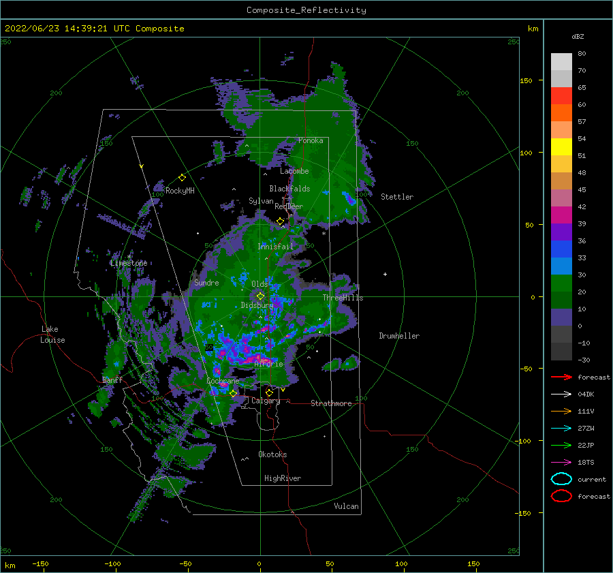Screen dimensions: 613x573
Task: Click the ThreeHills city label
Action: [x=343, y=298]
